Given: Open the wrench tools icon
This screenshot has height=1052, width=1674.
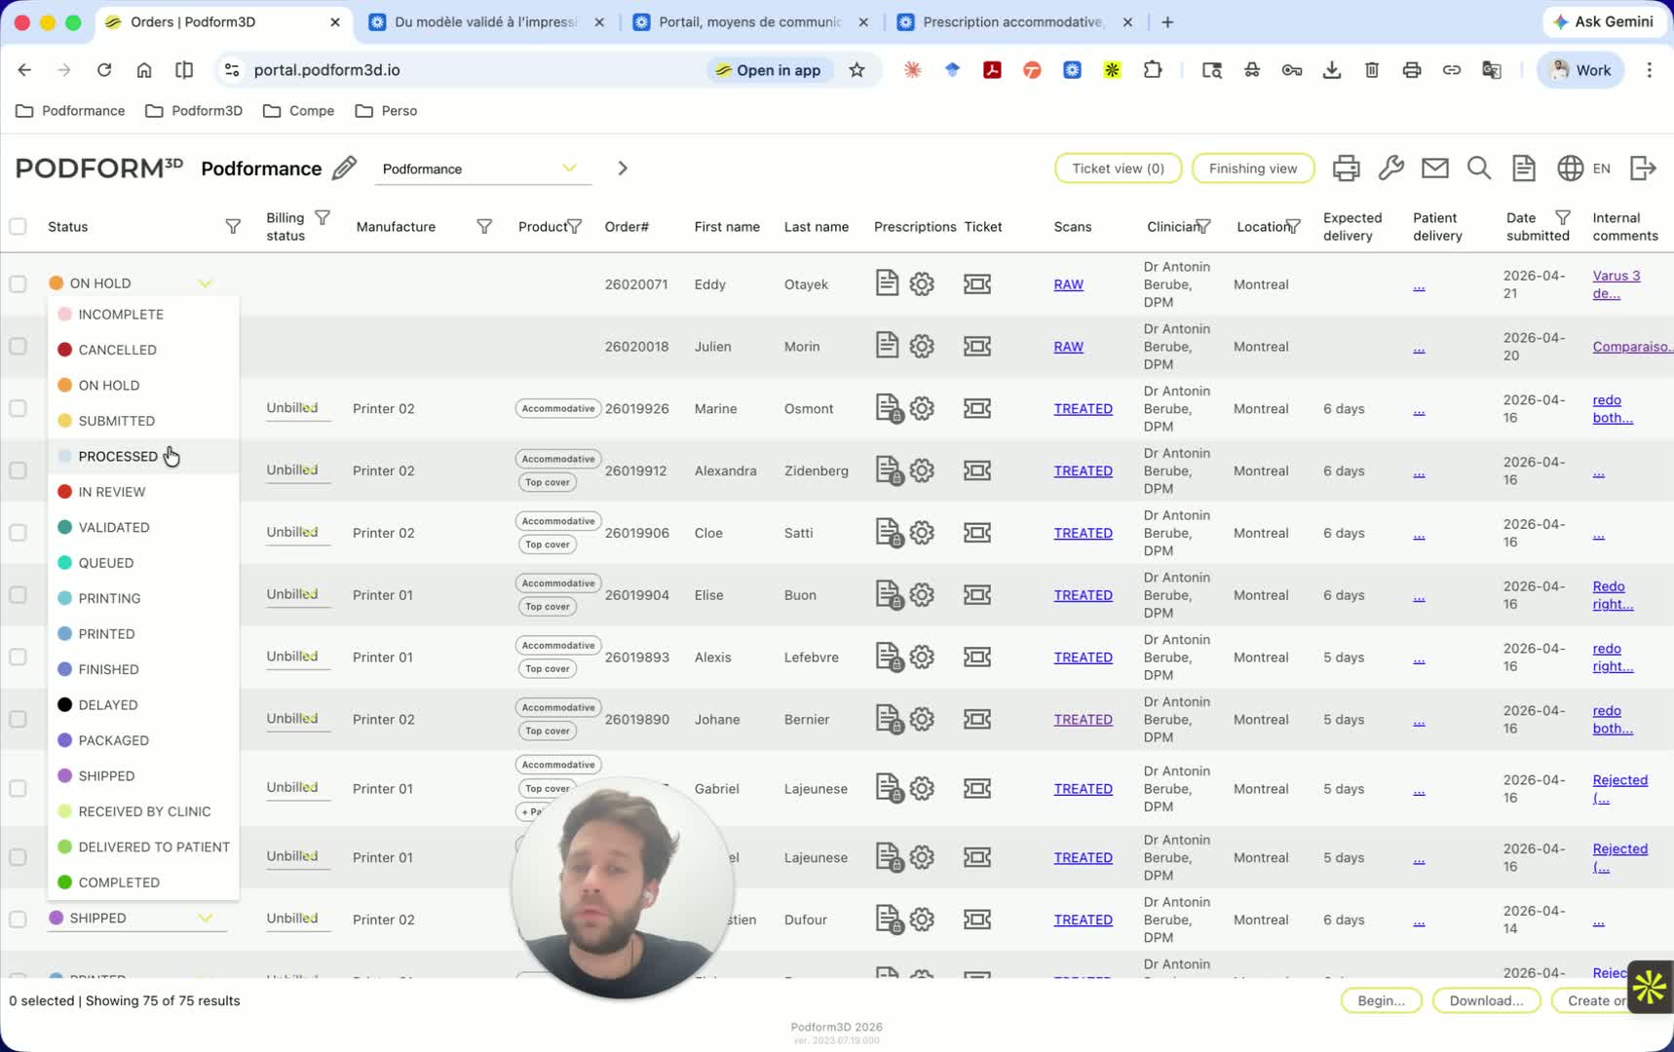Looking at the screenshot, I should click(x=1390, y=169).
